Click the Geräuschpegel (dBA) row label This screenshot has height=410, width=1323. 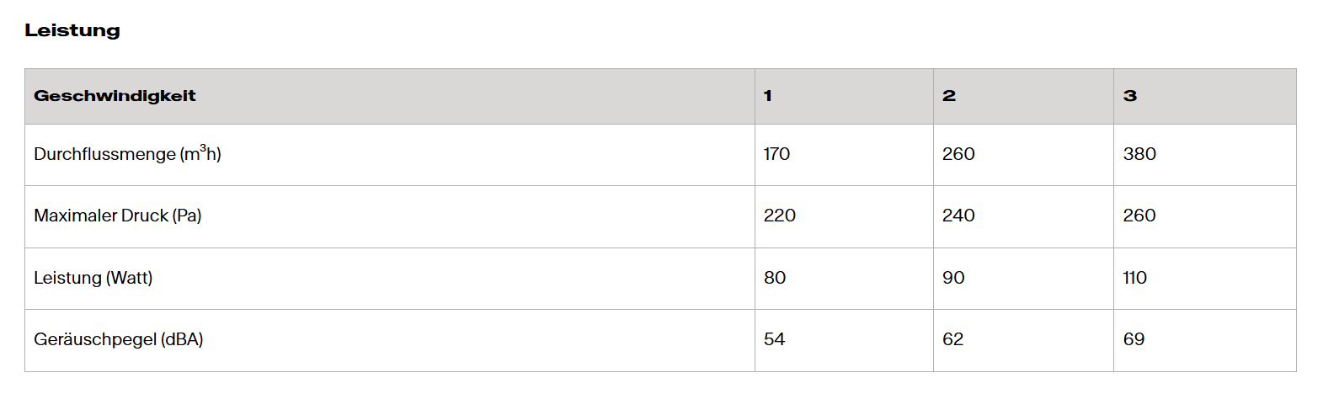click(119, 339)
